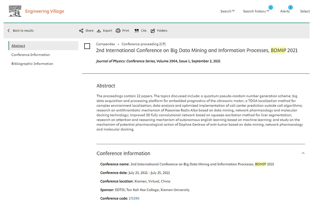Select the Abstract sidebar tab
Image resolution: width=320 pixels, height=202 pixels.
tap(43, 46)
